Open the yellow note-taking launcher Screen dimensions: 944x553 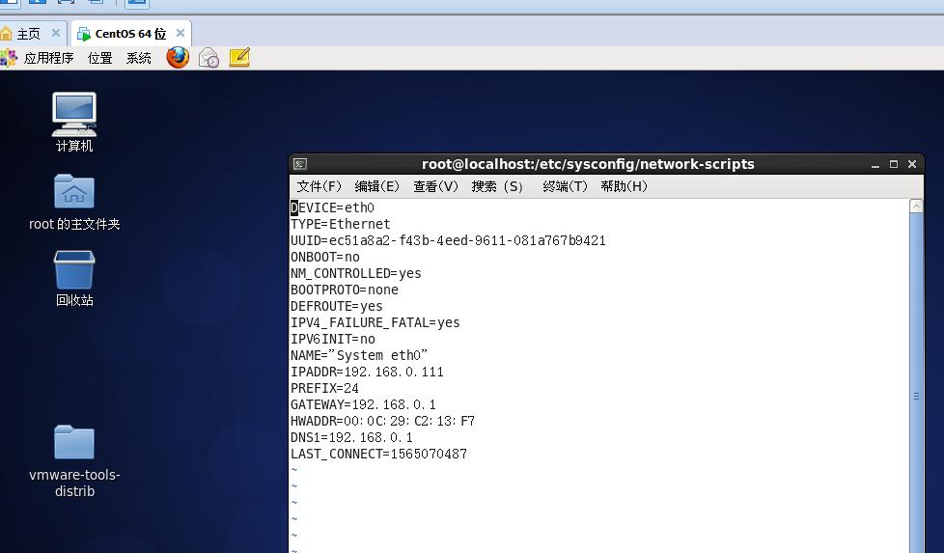239,57
